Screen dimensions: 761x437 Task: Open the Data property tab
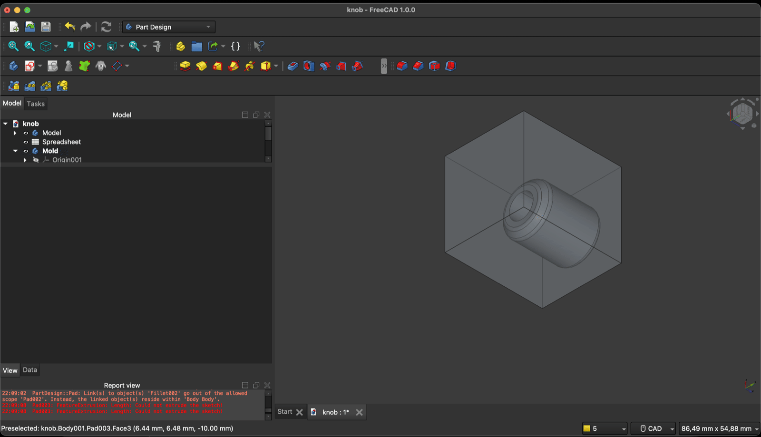point(30,370)
